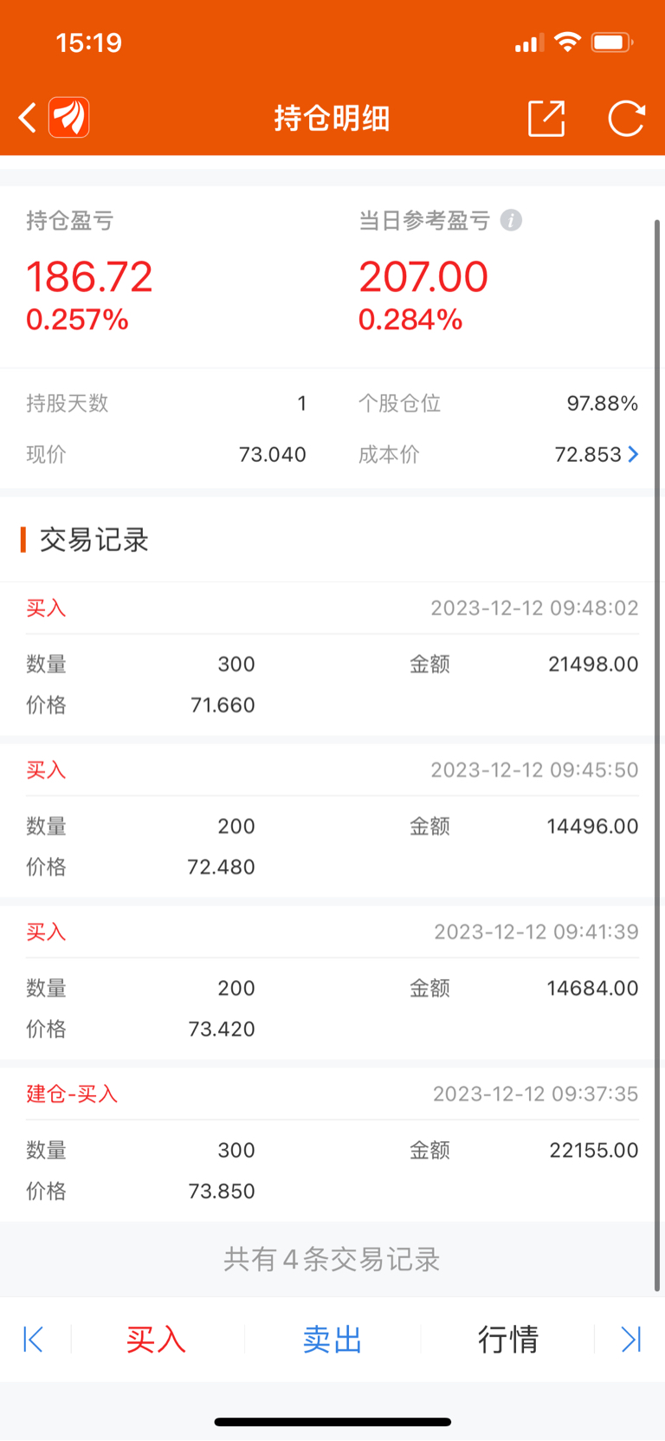Jump to first stock arrow icon
Image resolution: width=665 pixels, height=1441 pixels.
(33, 1340)
